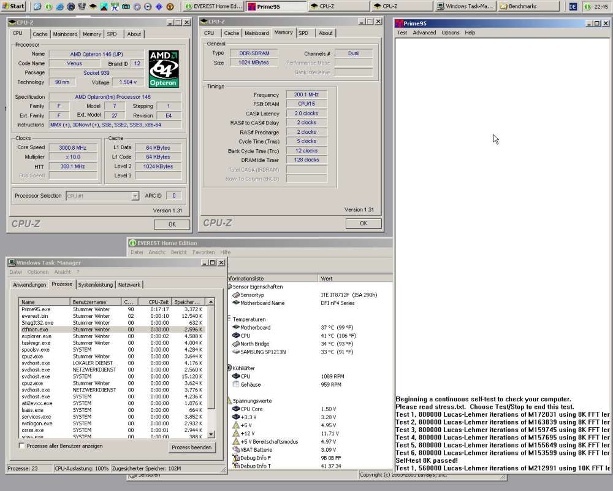Screen dimensions: 613x491
Task: Click the Prime95 title bar icon
Action: click(x=399, y=23)
